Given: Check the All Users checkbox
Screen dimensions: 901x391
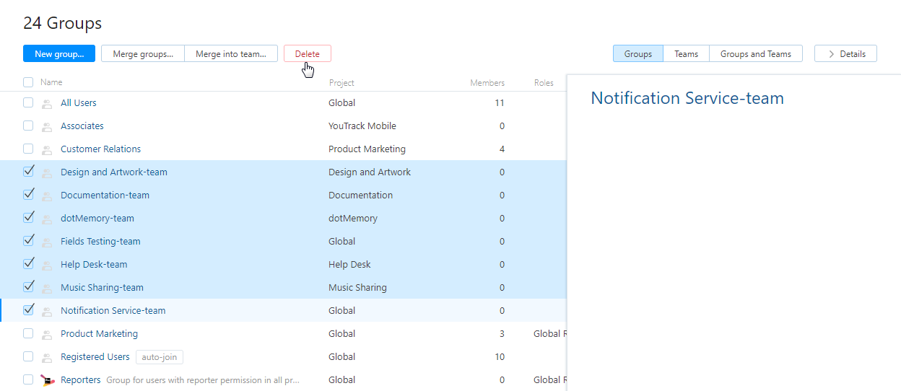Looking at the screenshot, I should click(x=28, y=102).
